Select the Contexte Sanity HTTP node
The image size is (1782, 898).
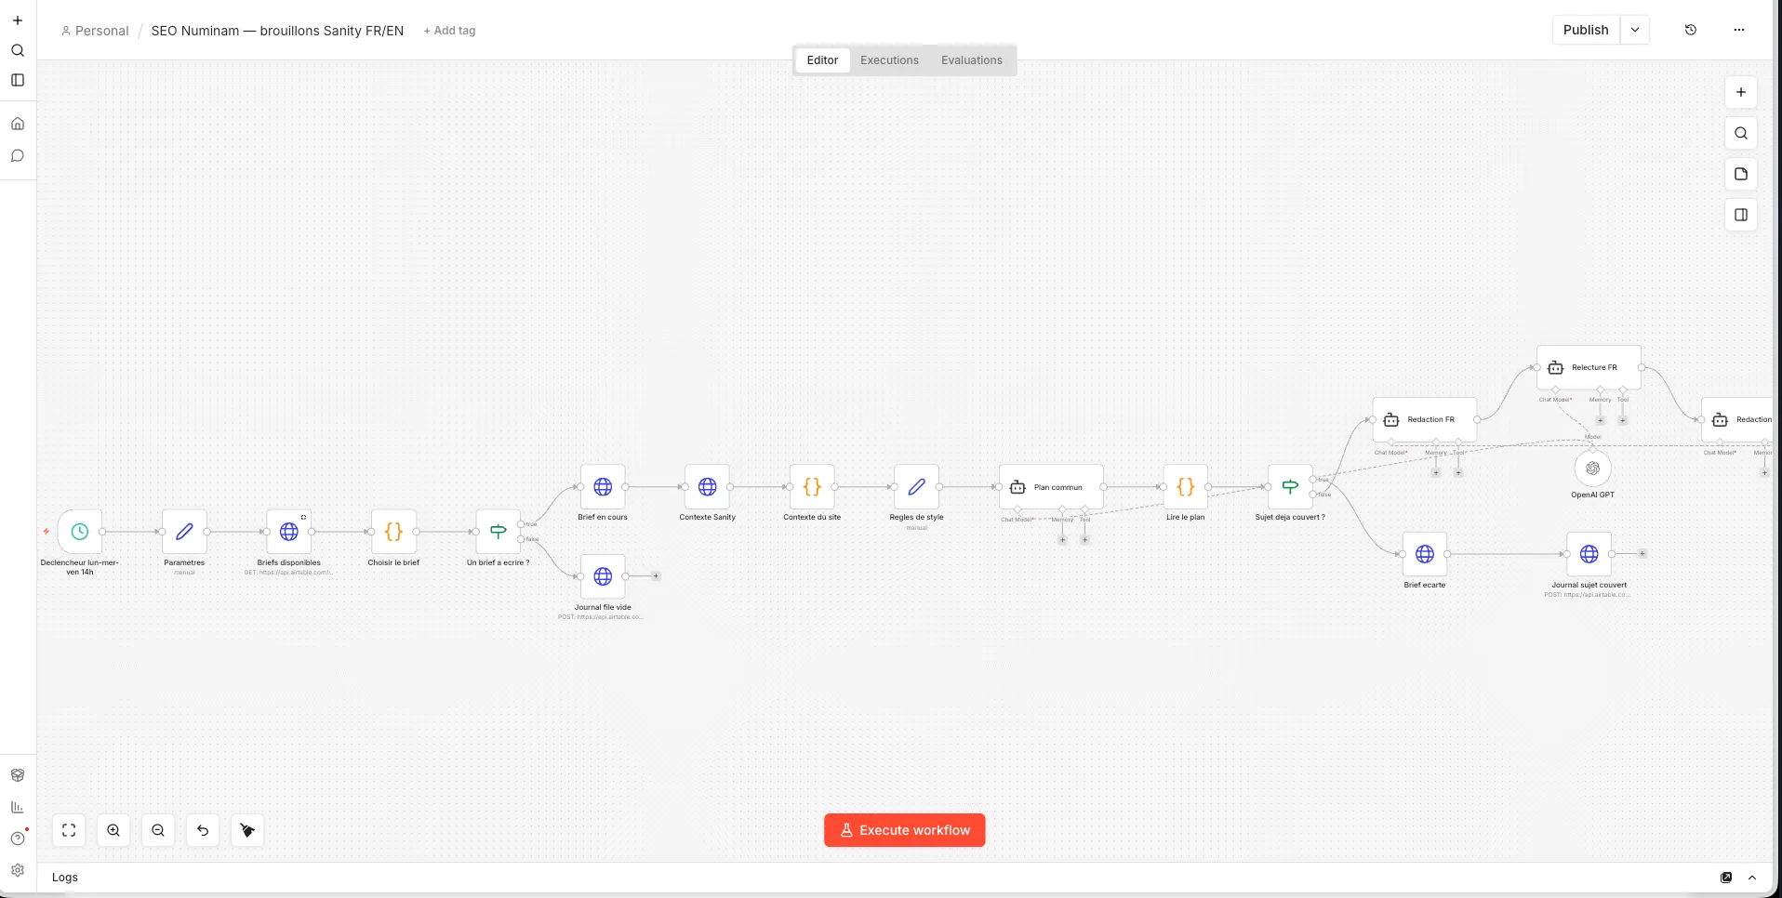click(x=708, y=486)
